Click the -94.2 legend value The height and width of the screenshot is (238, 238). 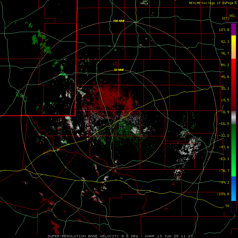click(x=224, y=182)
